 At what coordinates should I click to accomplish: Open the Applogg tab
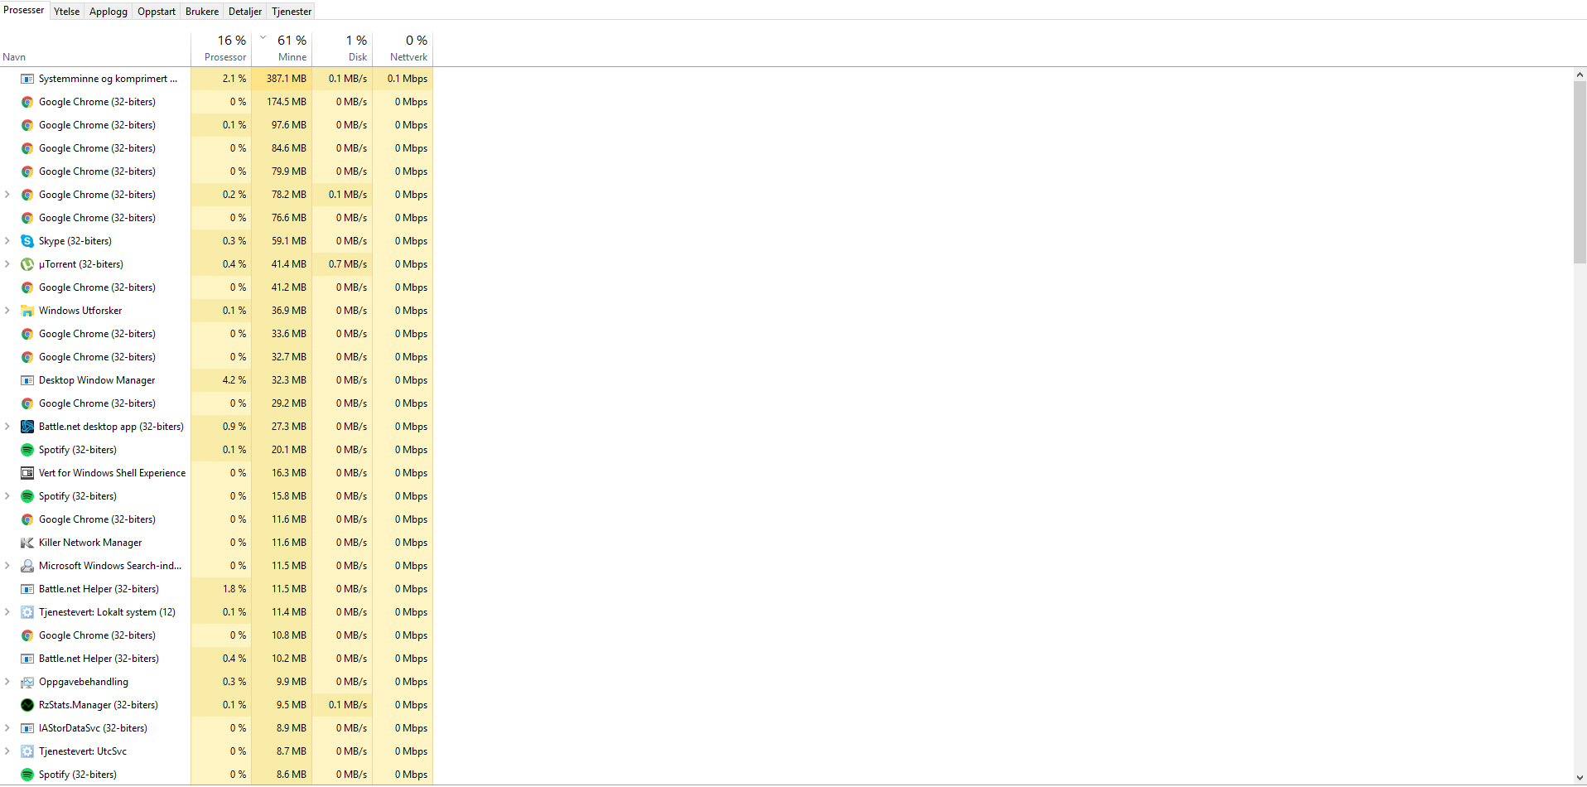pyautogui.click(x=109, y=12)
